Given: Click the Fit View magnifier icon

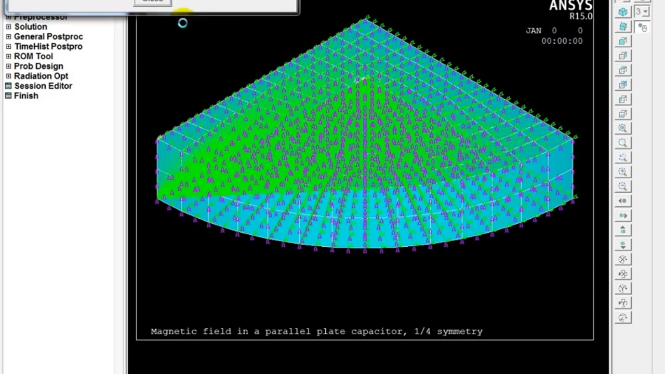Looking at the screenshot, I should (x=622, y=128).
